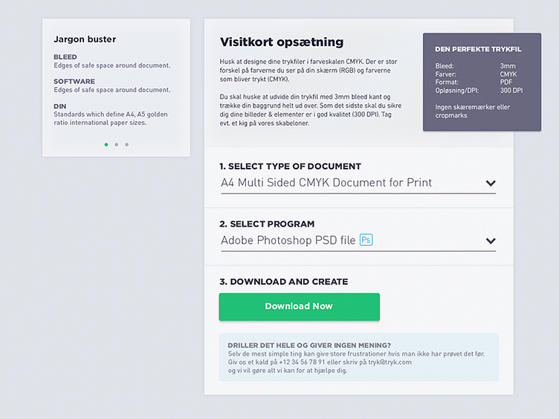Switch to the second Jargon buster slide dot
559x419 pixels.
tap(117, 144)
